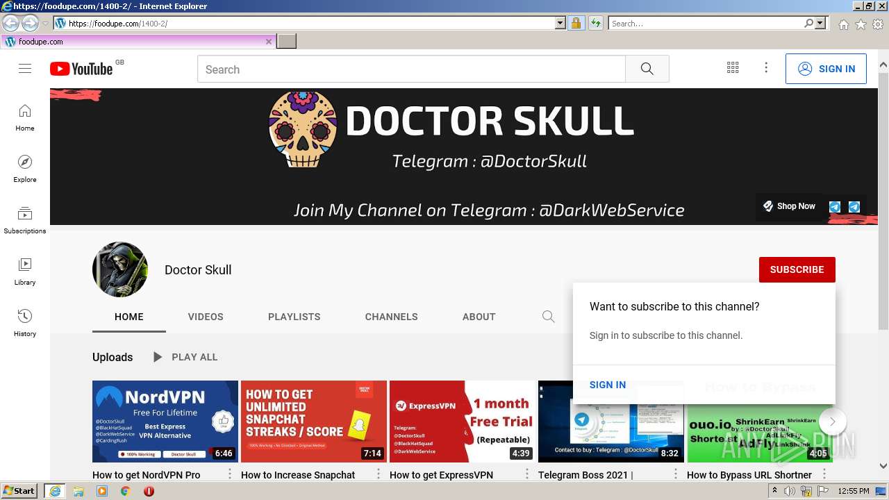889x500 pixels.
Task: Click the YouTube search magnifier button
Action: pyautogui.click(x=647, y=69)
